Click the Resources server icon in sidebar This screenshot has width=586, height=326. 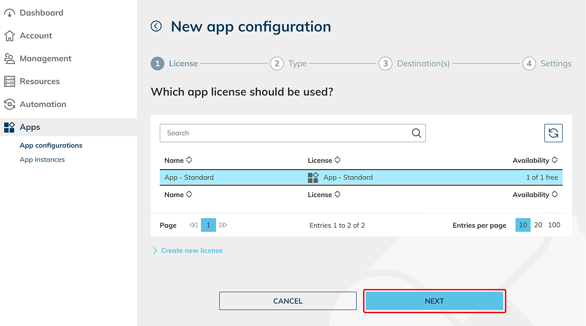[x=10, y=81]
